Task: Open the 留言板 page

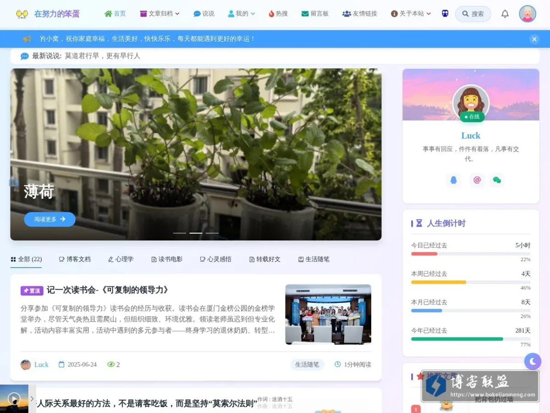Action: click(315, 14)
